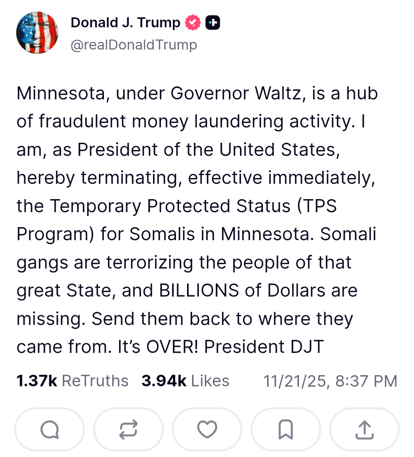Click the 11/21/25, 8:37 PM timestamp
The width and height of the screenshot is (414, 457).
tap(330, 381)
